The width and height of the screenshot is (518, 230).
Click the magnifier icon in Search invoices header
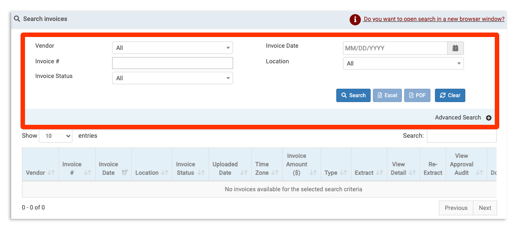click(x=17, y=19)
